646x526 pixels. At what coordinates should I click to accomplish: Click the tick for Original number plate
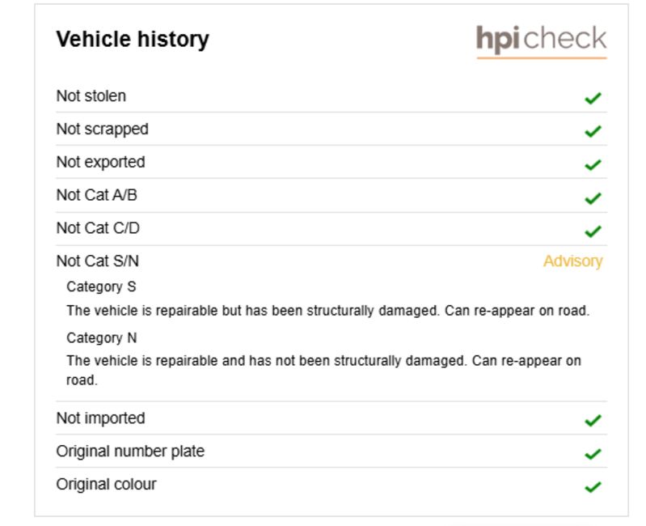[593, 454]
